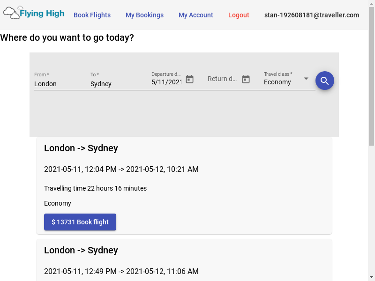Open My Bookings from navigation
The image size is (375, 281).
[x=144, y=15]
